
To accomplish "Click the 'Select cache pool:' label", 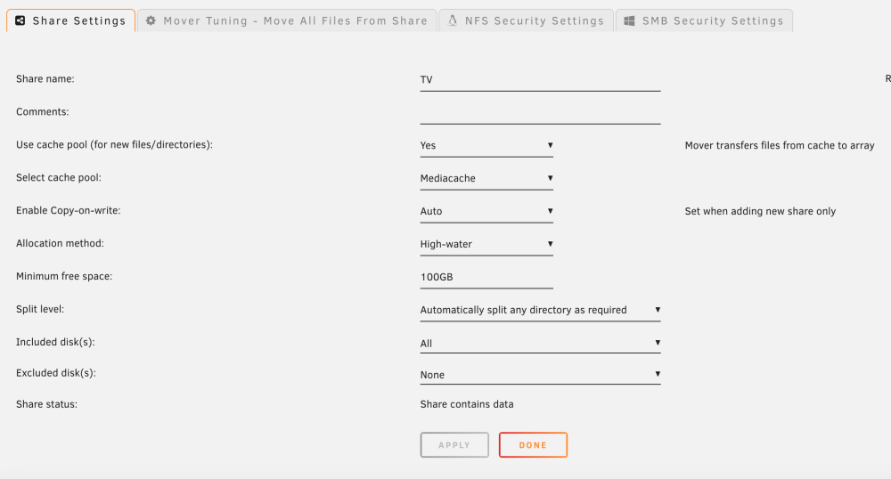I will tap(59, 178).
